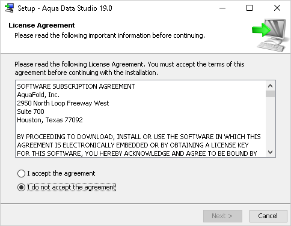This screenshot has height=226, width=291.
Task: Click the 'I accept the agreement' label text
Action: [x=61, y=173]
